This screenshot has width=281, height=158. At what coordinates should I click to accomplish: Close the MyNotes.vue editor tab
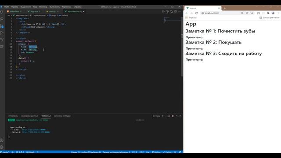tap(84, 11)
